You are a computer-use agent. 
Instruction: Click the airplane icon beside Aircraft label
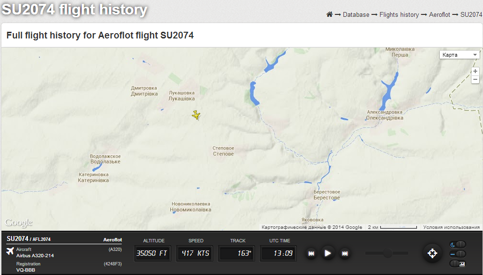pyautogui.click(x=10, y=251)
